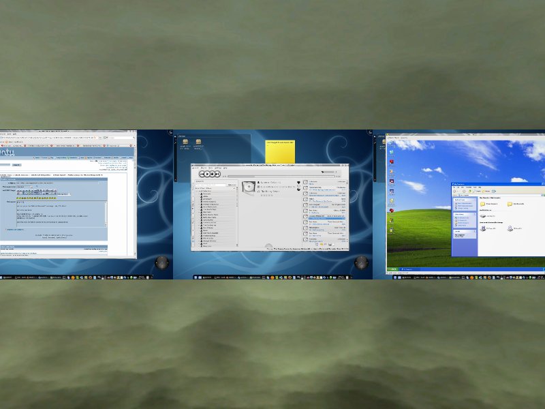Click Windows XP green Start button

[393, 269]
